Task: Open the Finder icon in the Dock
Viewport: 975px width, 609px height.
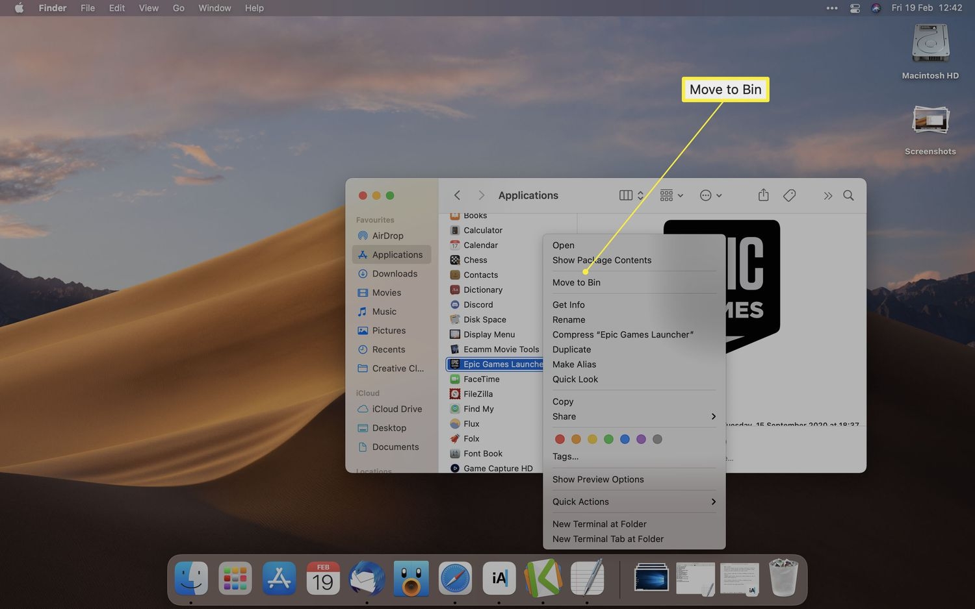Action: point(191,578)
